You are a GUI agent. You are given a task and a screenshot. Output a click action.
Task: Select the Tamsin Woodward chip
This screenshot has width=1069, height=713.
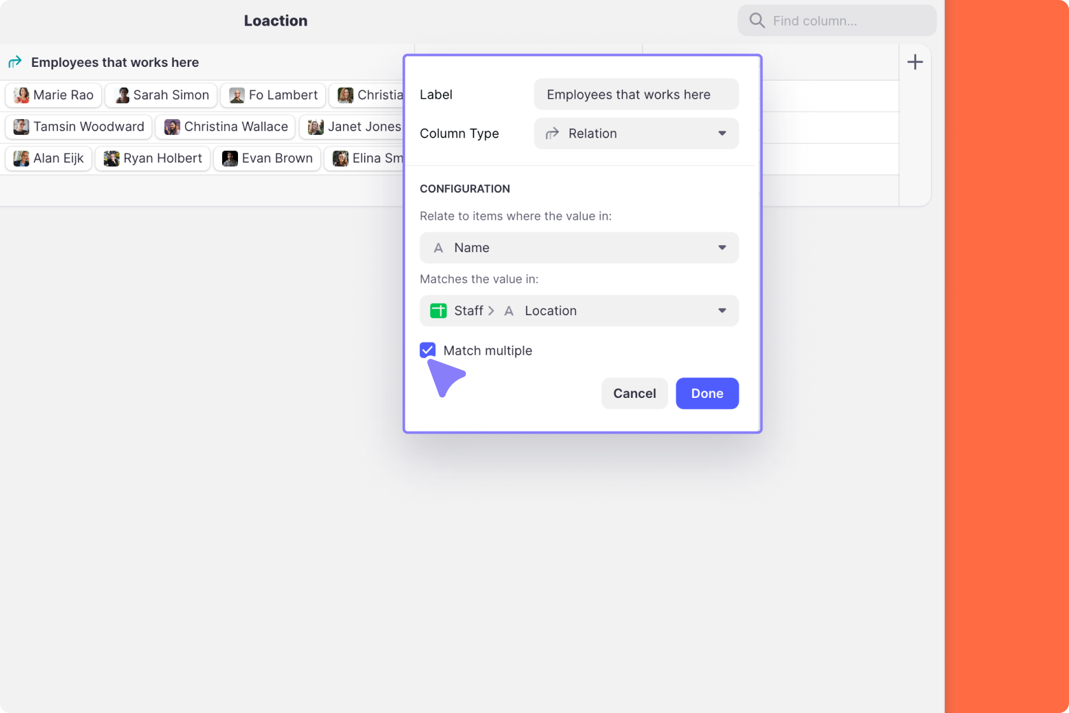click(79, 127)
